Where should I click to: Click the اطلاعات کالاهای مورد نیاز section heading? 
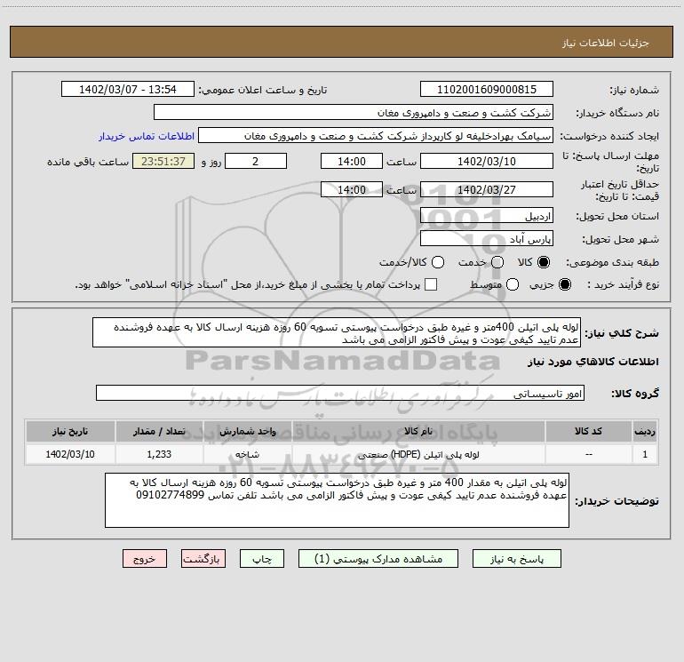(593, 362)
